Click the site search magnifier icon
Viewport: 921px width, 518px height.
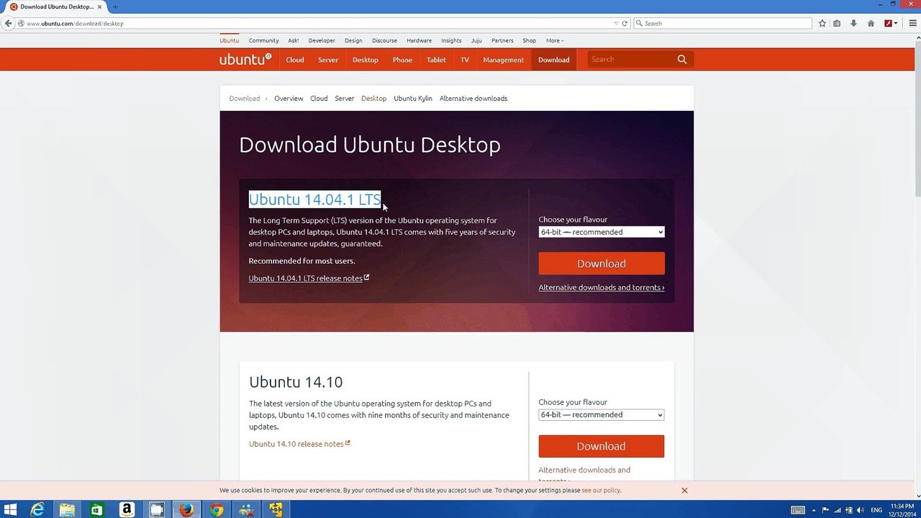tap(682, 60)
